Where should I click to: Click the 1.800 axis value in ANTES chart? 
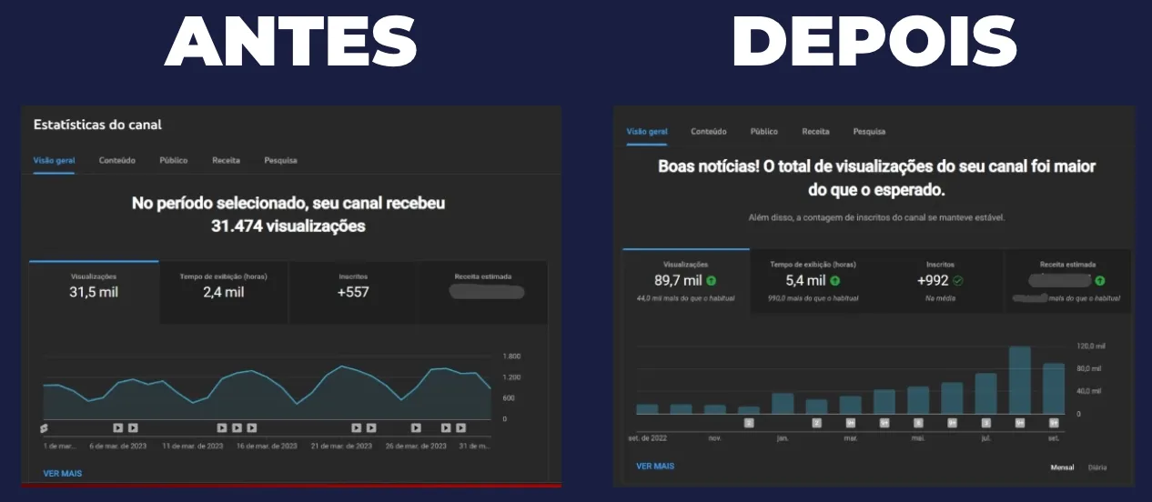click(x=511, y=356)
